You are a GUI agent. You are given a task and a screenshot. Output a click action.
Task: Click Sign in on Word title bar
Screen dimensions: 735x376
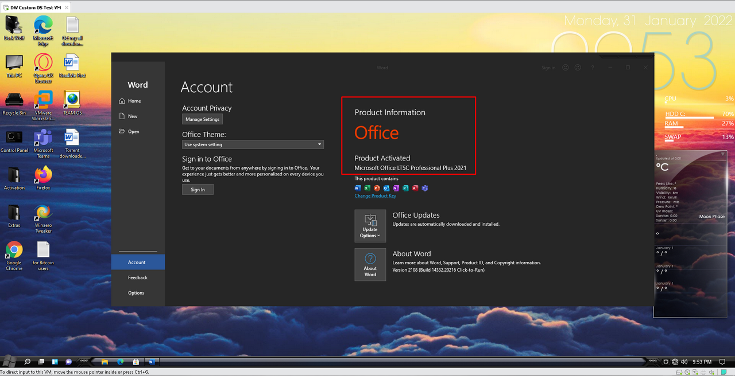point(548,68)
